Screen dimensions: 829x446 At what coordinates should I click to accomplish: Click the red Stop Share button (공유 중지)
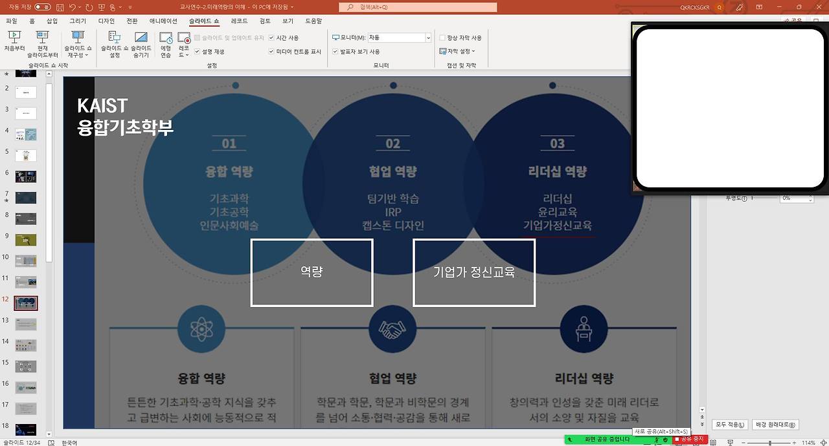click(x=690, y=440)
